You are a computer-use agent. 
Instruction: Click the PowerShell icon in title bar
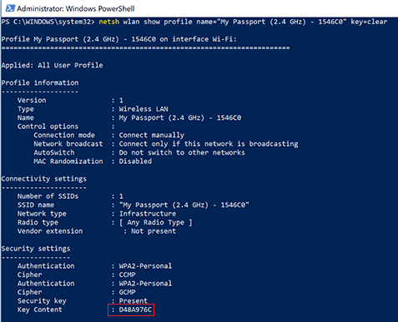10,8
